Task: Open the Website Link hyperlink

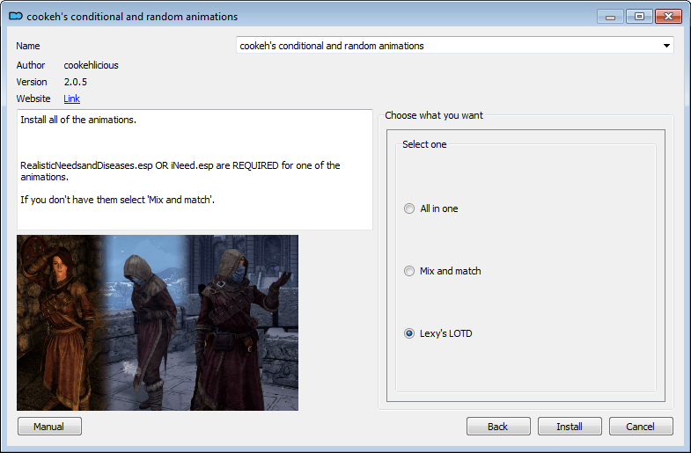Action: click(71, 99)
